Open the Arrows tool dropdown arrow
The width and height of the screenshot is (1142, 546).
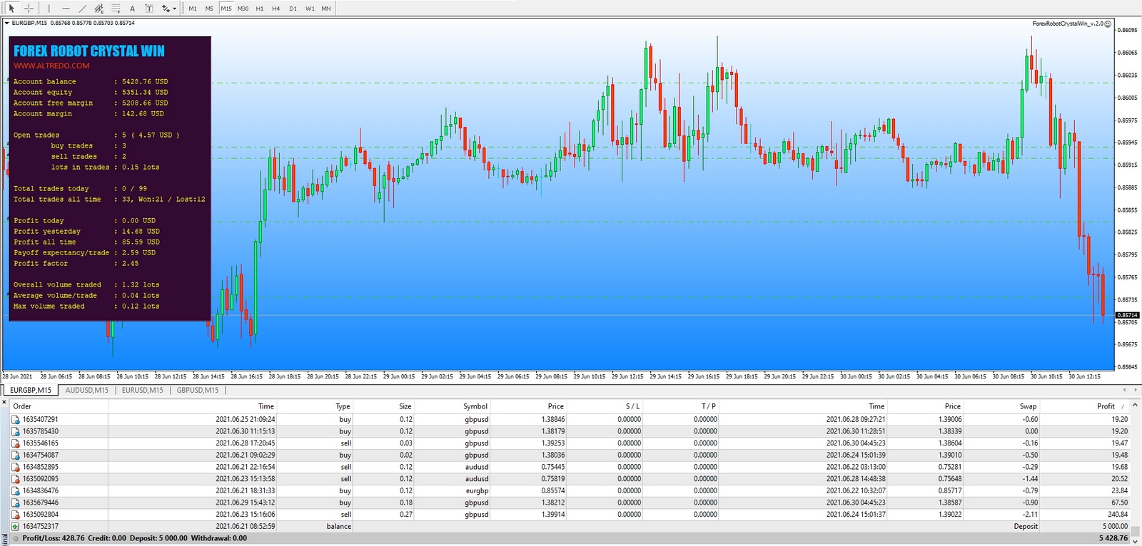click(175, 9)
